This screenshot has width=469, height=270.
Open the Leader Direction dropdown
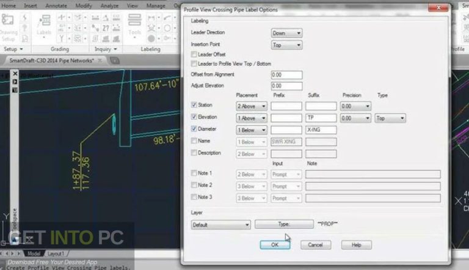pyautogui.click(x=286, y=33)
